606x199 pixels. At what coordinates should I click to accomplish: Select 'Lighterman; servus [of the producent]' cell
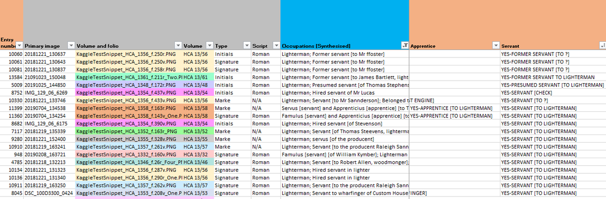click(x=345, y=139)
